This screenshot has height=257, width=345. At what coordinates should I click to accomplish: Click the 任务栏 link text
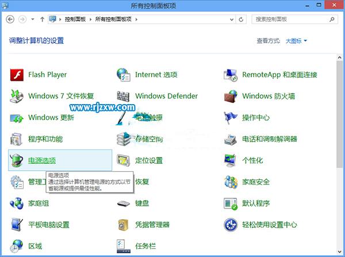click(x=145, y=246)
